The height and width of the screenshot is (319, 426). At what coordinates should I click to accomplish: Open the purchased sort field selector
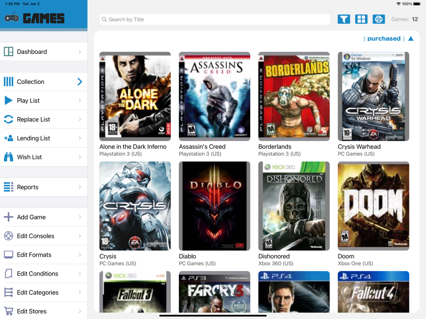tap(384, 39)
